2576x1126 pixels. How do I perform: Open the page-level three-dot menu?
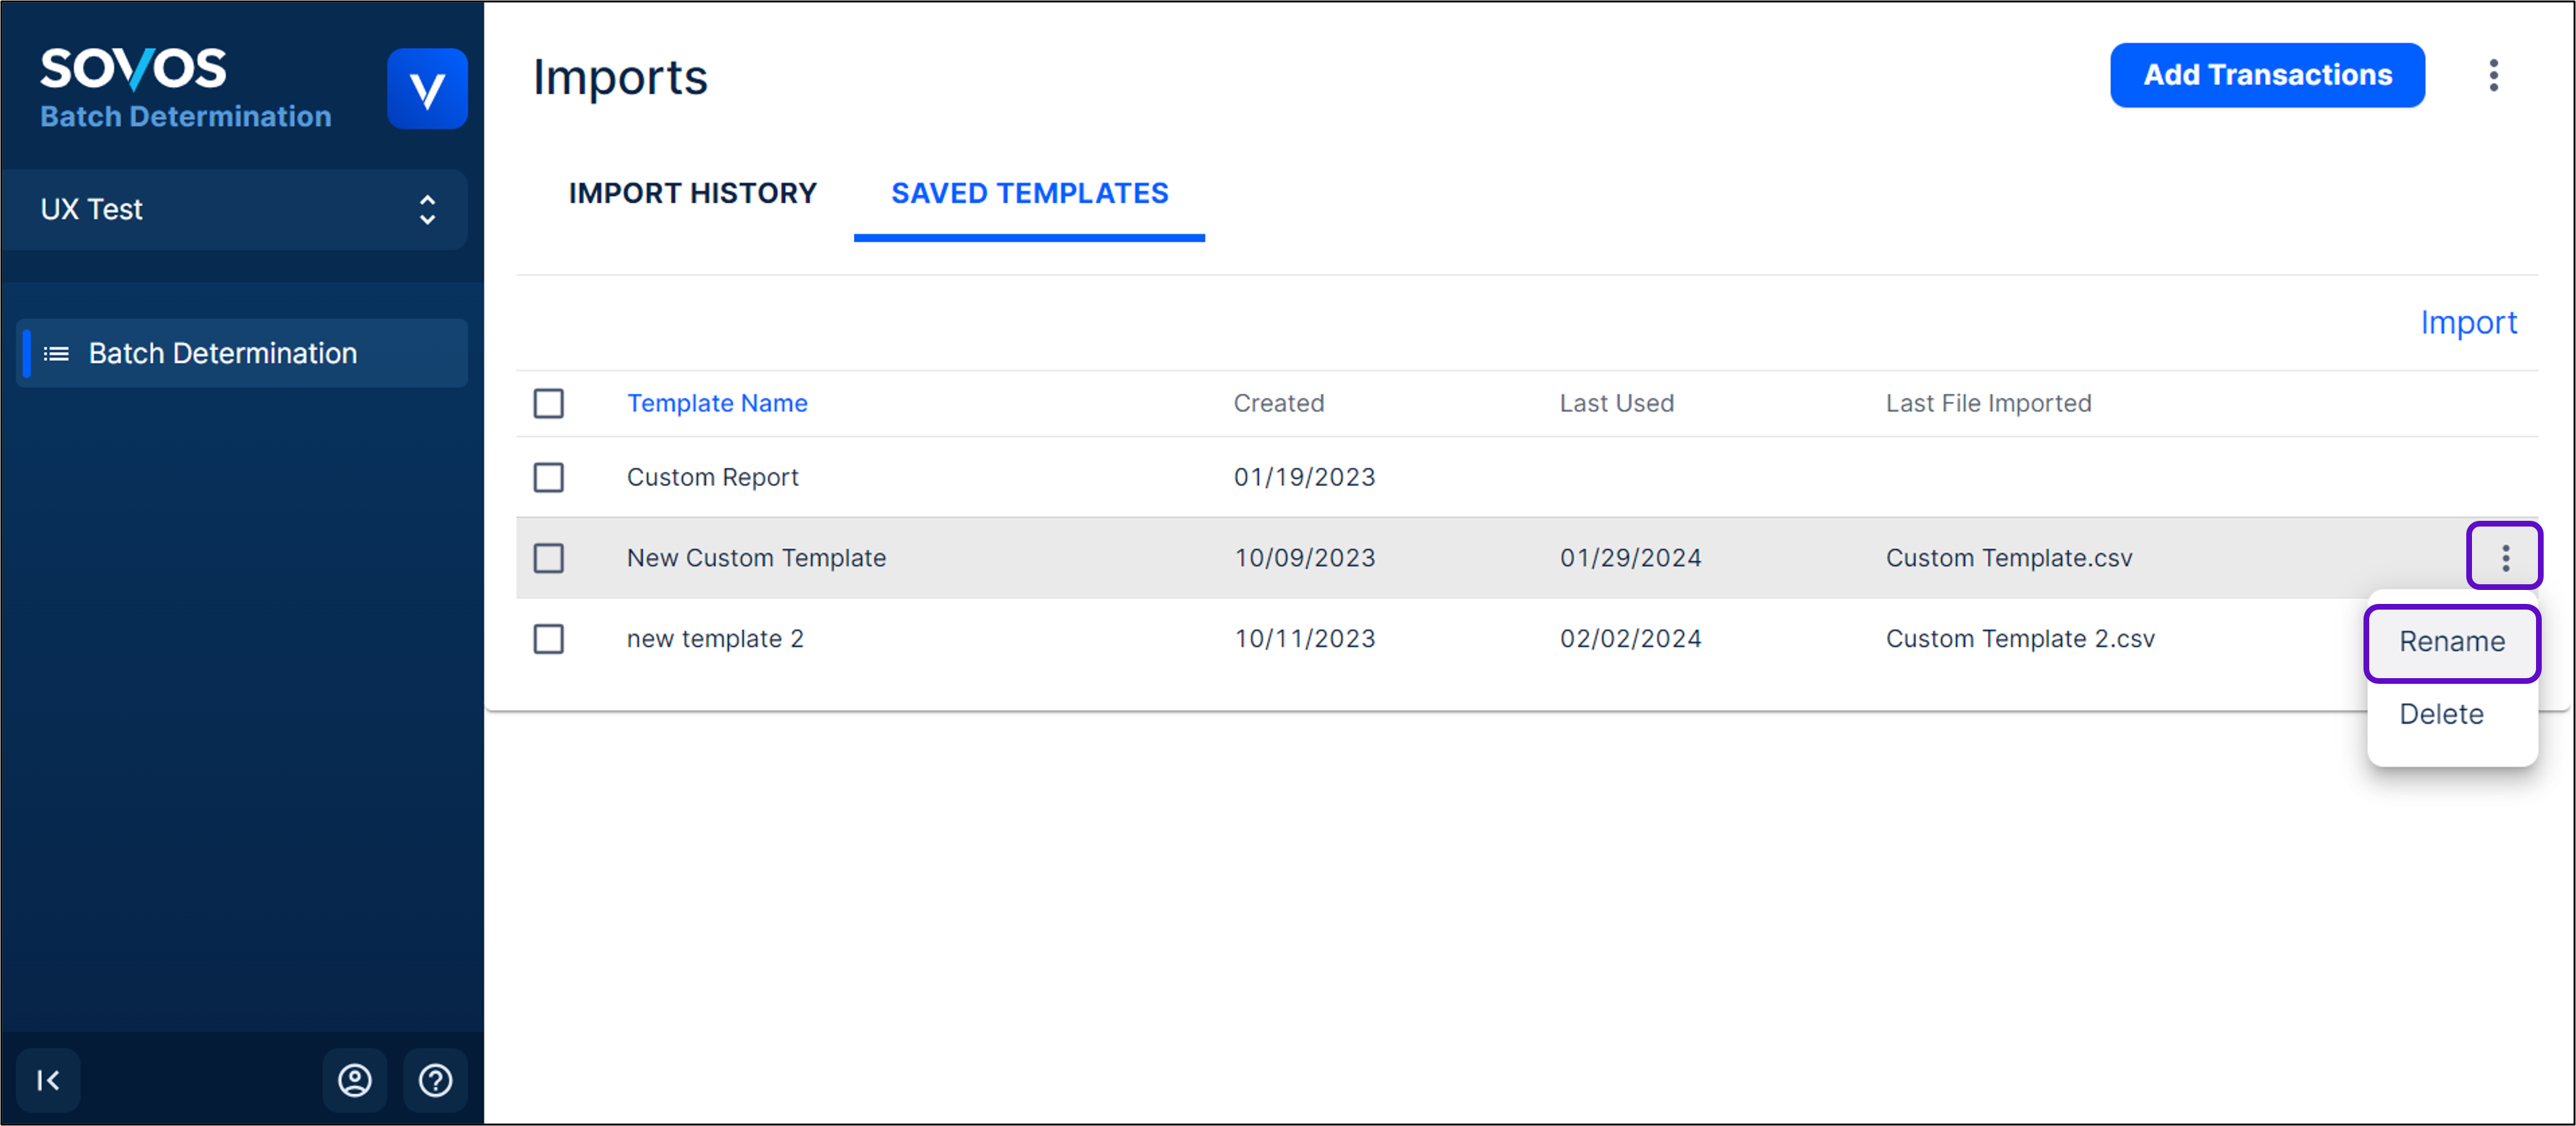[2493, 75]
